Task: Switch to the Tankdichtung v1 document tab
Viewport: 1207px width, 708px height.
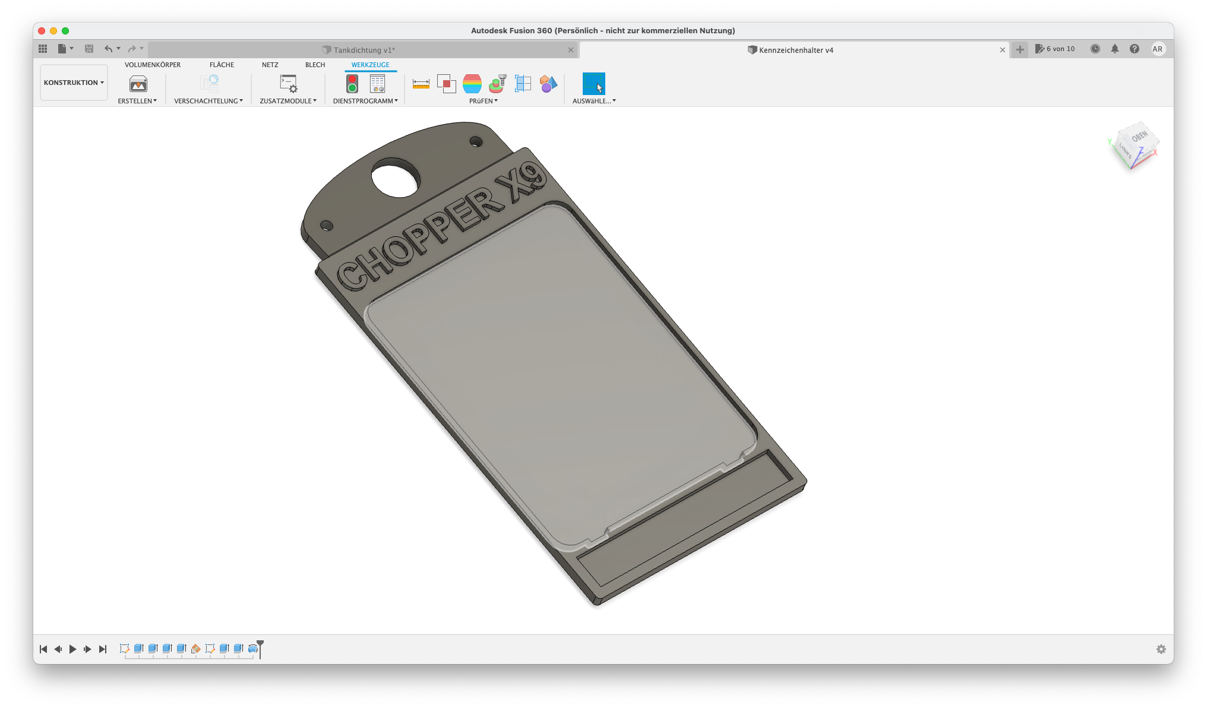Action: (364, 50)
